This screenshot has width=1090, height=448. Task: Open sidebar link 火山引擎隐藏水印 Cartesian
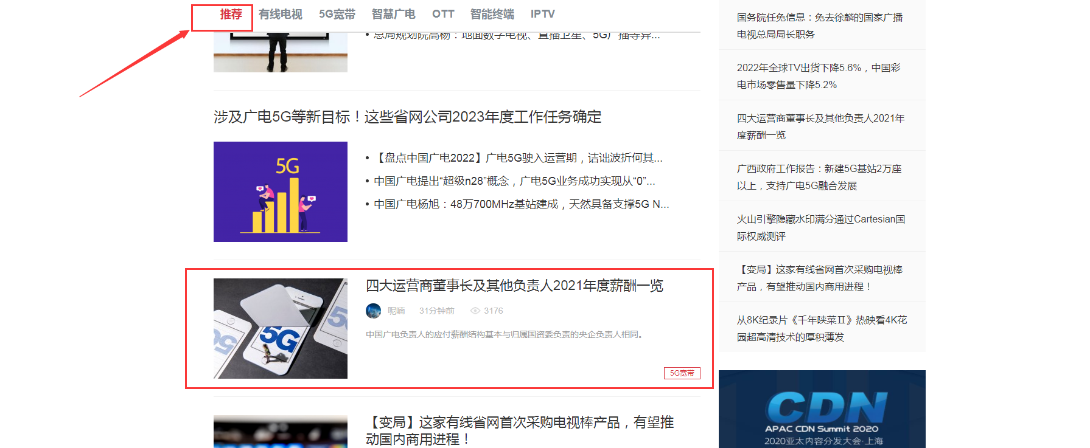821,227
